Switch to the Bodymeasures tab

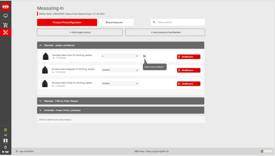tap(114, 22)
